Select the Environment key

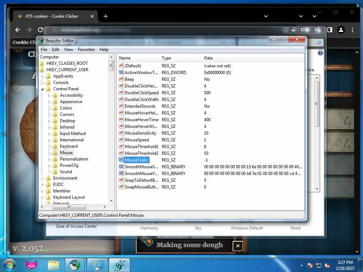[x=65, y=178]
